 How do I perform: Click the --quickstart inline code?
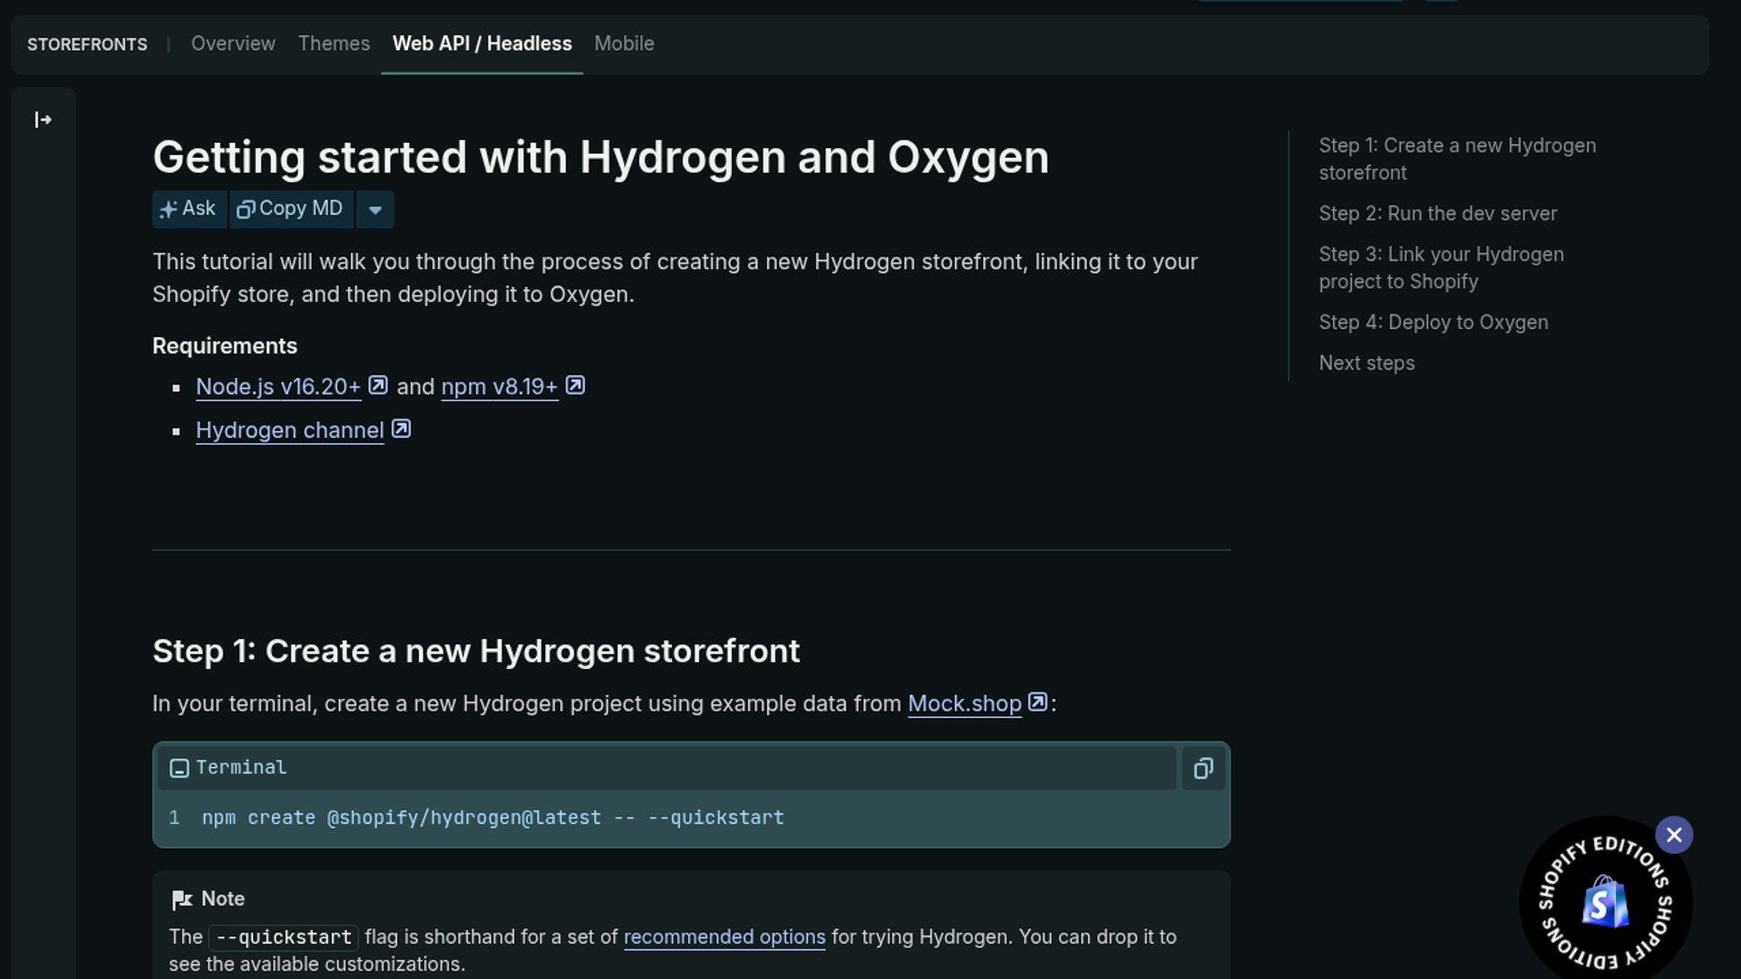click(284, 937)
